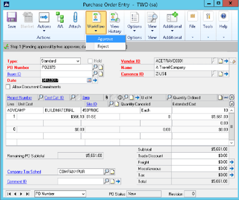This screenshot has height=200, width=239.
Task: Click the Freight amount field
Action: 200,162
